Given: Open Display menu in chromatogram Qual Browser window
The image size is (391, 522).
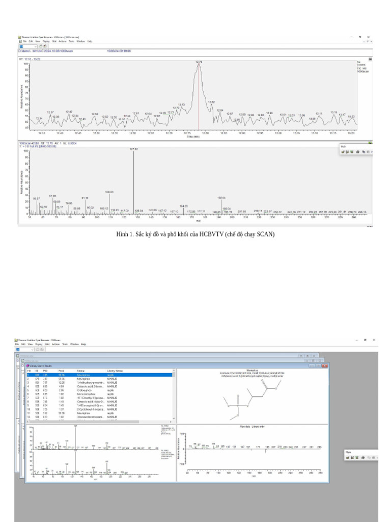Looking at the screenshot, I should [x=46, y=41].
